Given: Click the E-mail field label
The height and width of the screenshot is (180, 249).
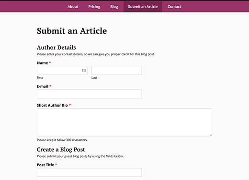Looking at the screenshot, I should (43, 86).
